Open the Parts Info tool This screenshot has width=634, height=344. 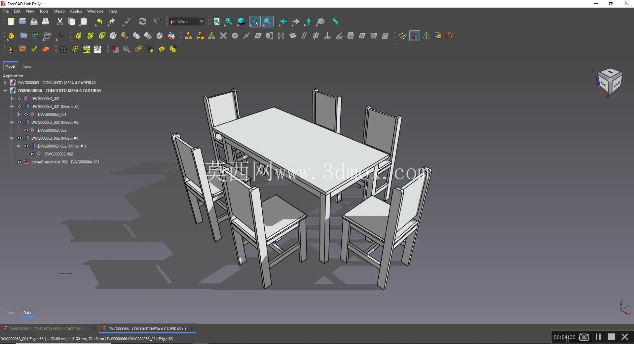coord(86,49)
